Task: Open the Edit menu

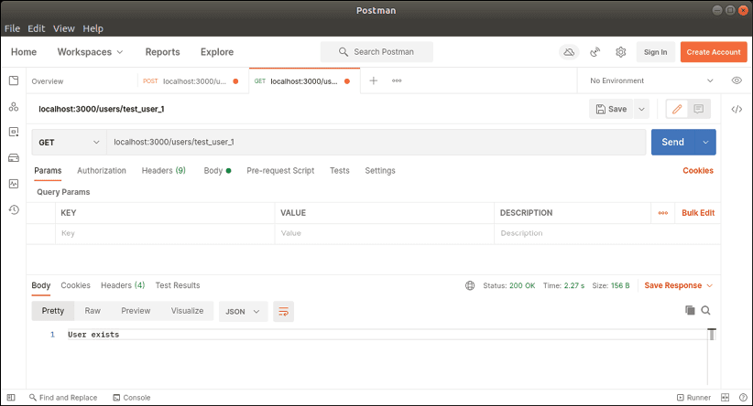Action: click(x=36, y=28)
